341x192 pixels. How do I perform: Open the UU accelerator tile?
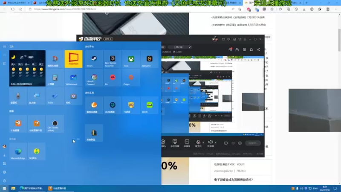click(x=113, y=105)
